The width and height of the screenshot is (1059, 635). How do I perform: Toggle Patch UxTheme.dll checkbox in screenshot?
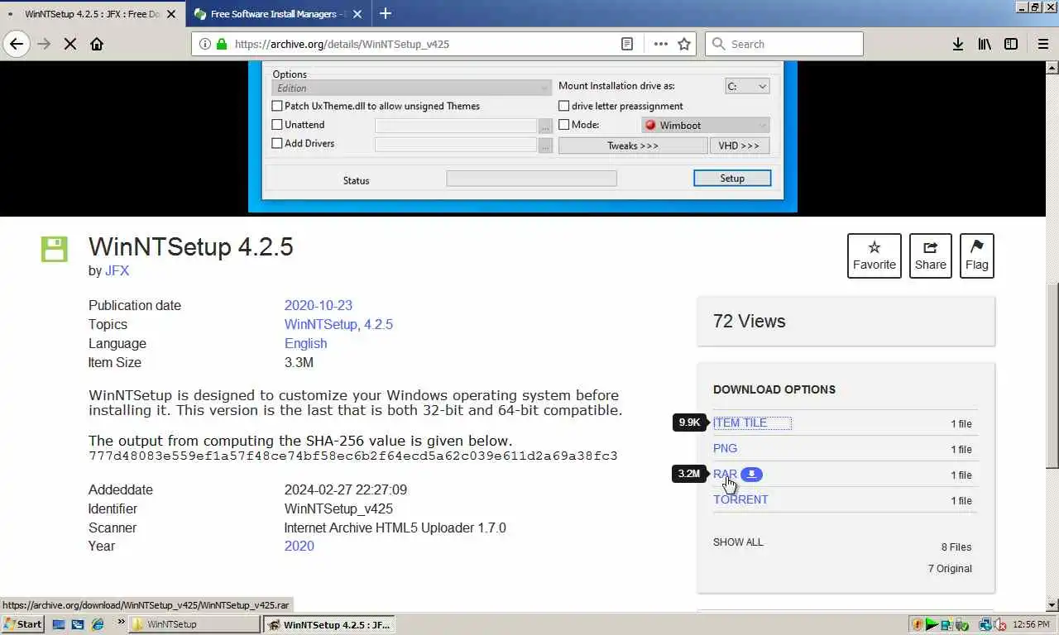[x=277, y=106]
